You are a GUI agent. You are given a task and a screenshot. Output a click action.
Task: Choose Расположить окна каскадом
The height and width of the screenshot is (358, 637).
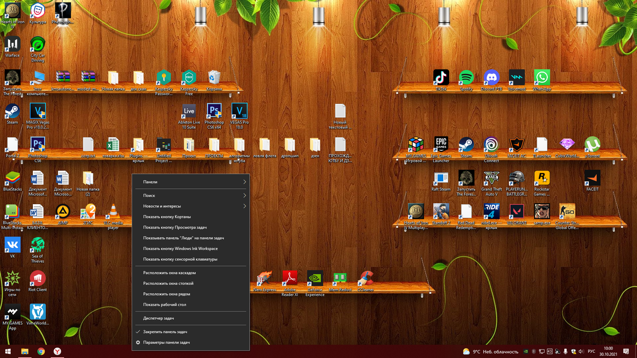click(191, 273)
